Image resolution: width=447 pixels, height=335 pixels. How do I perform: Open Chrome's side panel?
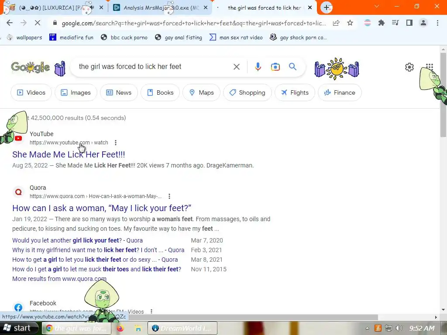pos(409,23)
